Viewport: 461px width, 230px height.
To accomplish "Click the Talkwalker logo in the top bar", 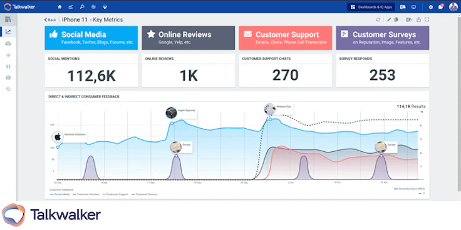I will (x=19, y=6).
